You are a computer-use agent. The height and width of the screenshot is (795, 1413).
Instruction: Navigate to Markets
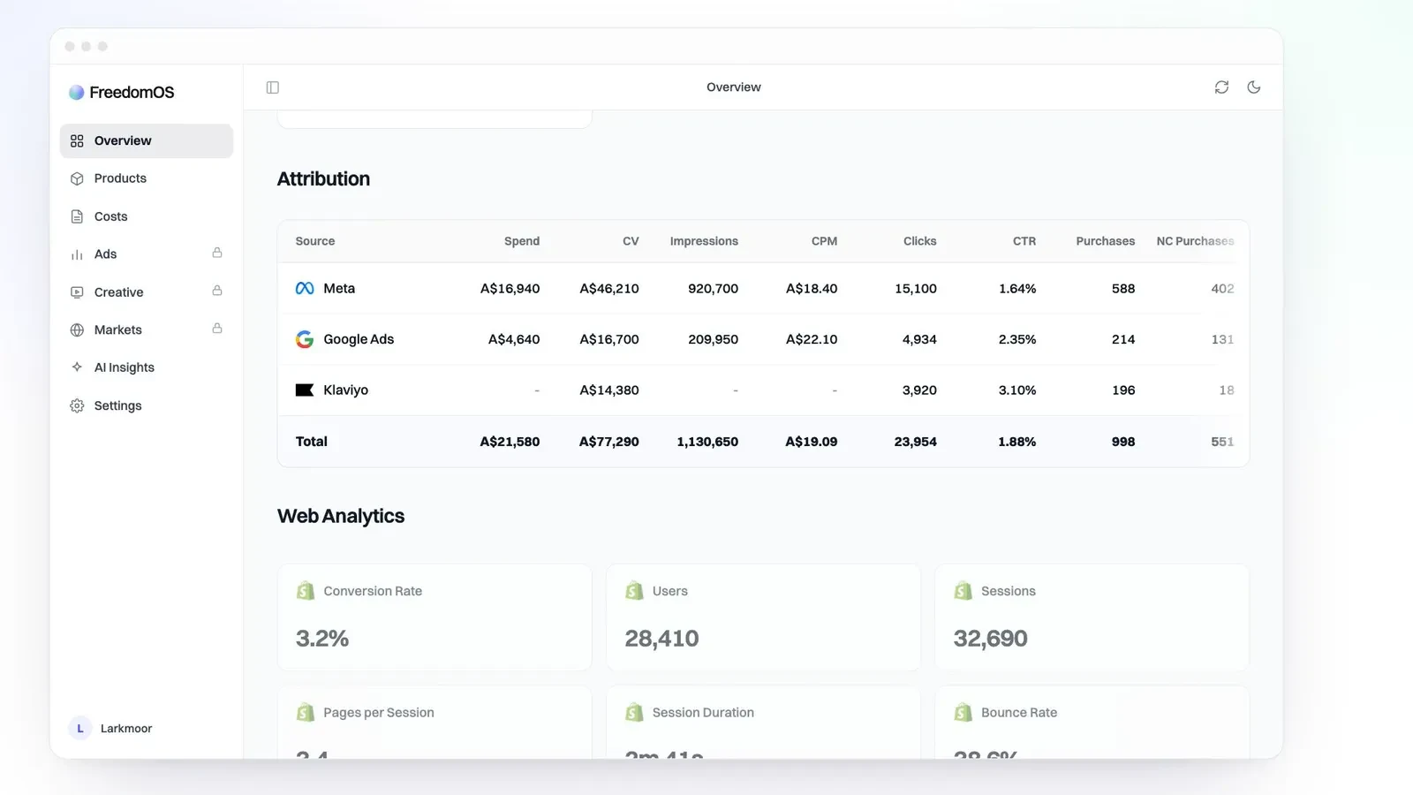point(147,329)
